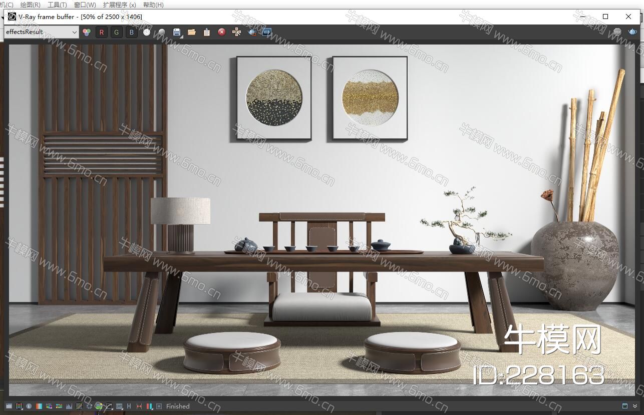Click the left painting on rendered image
Image resolution: width=644 pixels, height=415 pixels.
273,97
